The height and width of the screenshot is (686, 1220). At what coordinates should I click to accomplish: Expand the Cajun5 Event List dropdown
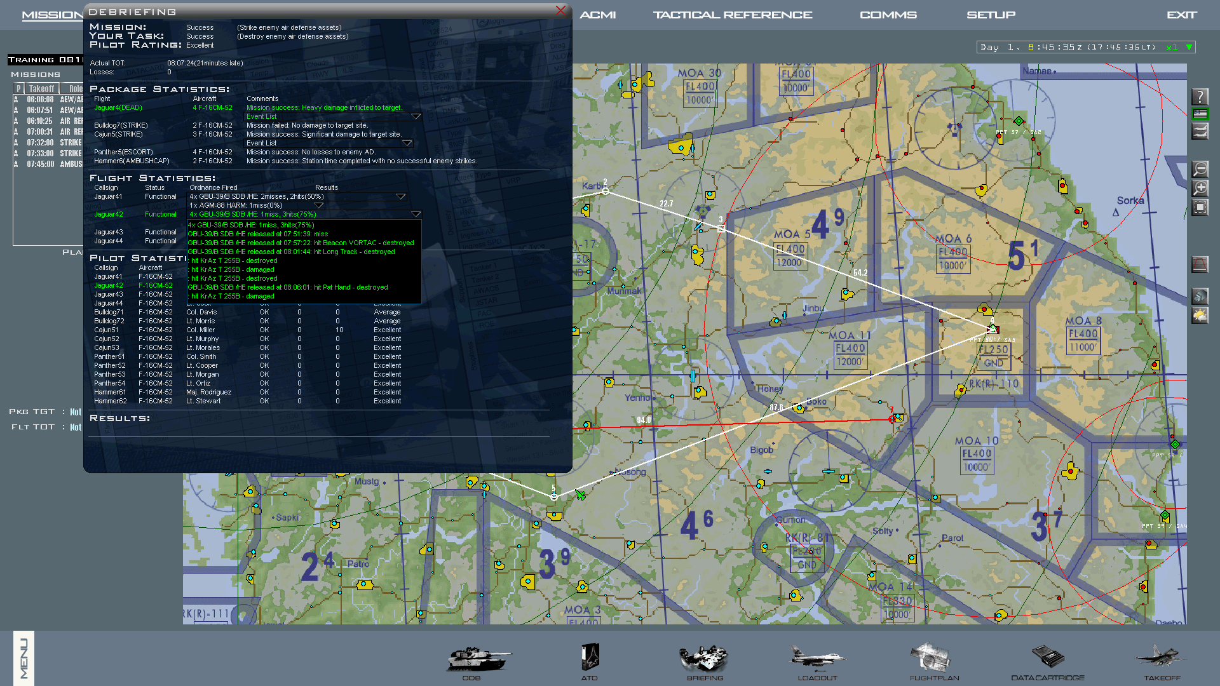[407, 143]
